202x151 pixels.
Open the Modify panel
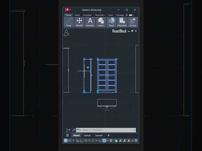(80, 22)
